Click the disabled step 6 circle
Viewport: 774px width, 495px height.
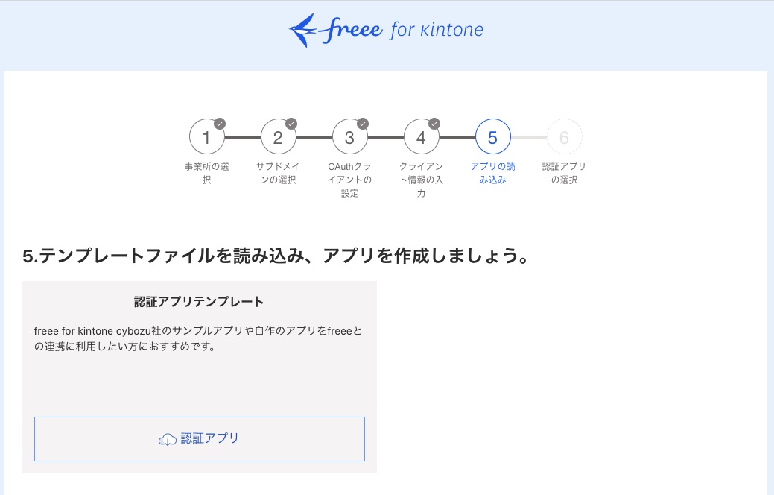point(564,137)
